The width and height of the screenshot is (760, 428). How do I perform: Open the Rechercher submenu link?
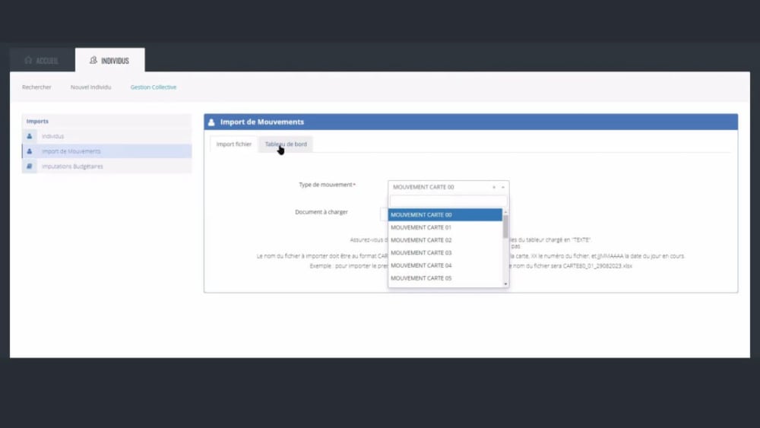[x=36, y=87]
